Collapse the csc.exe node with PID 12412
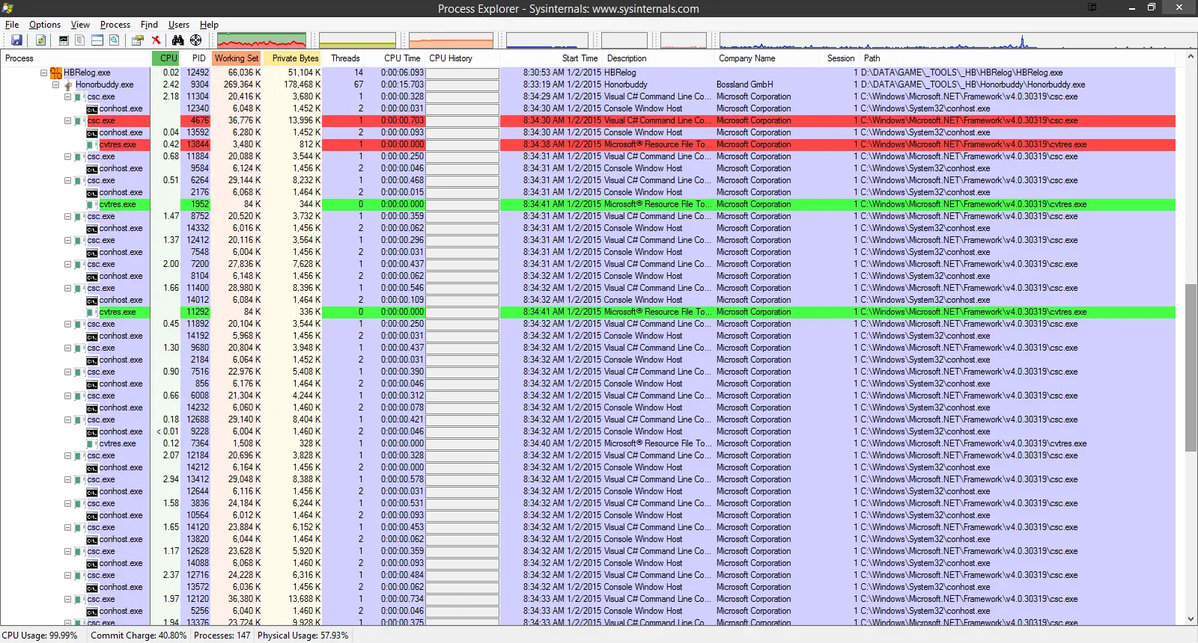The height and width of the screenshot is (643, 1198). click(x=67, y=240)
